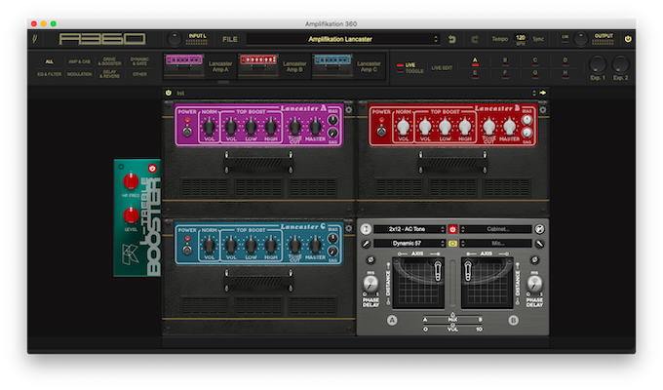663x390 pixels.
Task: Click the OUTPUT level knob
Action: [580, 39]
